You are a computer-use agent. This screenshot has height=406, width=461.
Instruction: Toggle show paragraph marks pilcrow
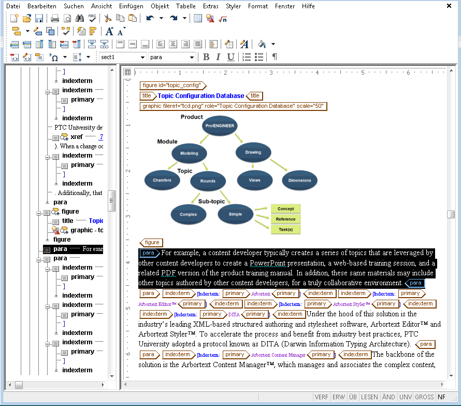tap(275, 57)
